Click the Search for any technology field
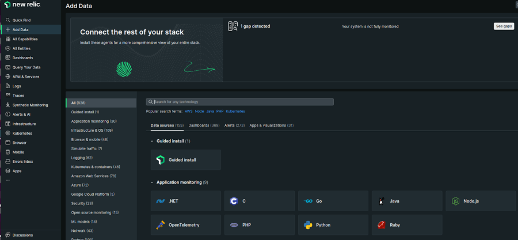The image size is (518, 240). point(240,102)
